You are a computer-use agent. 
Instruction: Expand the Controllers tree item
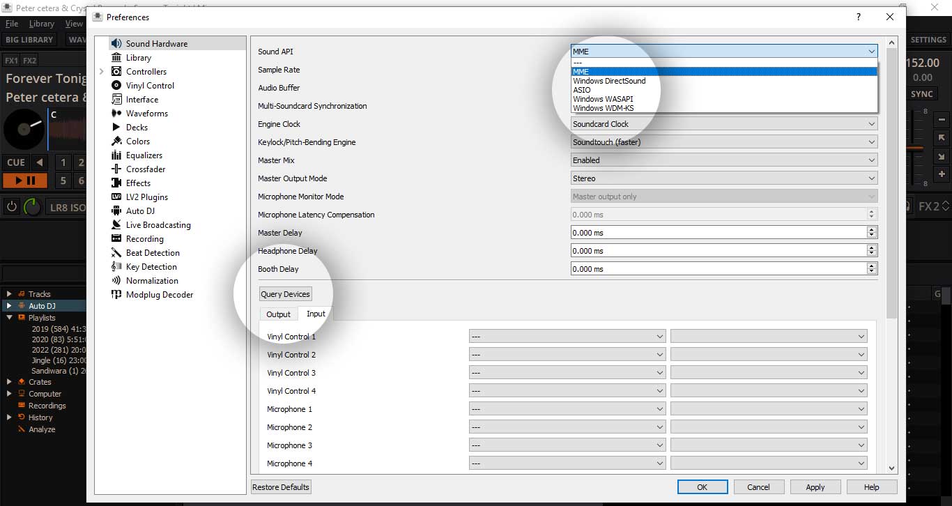101,72
